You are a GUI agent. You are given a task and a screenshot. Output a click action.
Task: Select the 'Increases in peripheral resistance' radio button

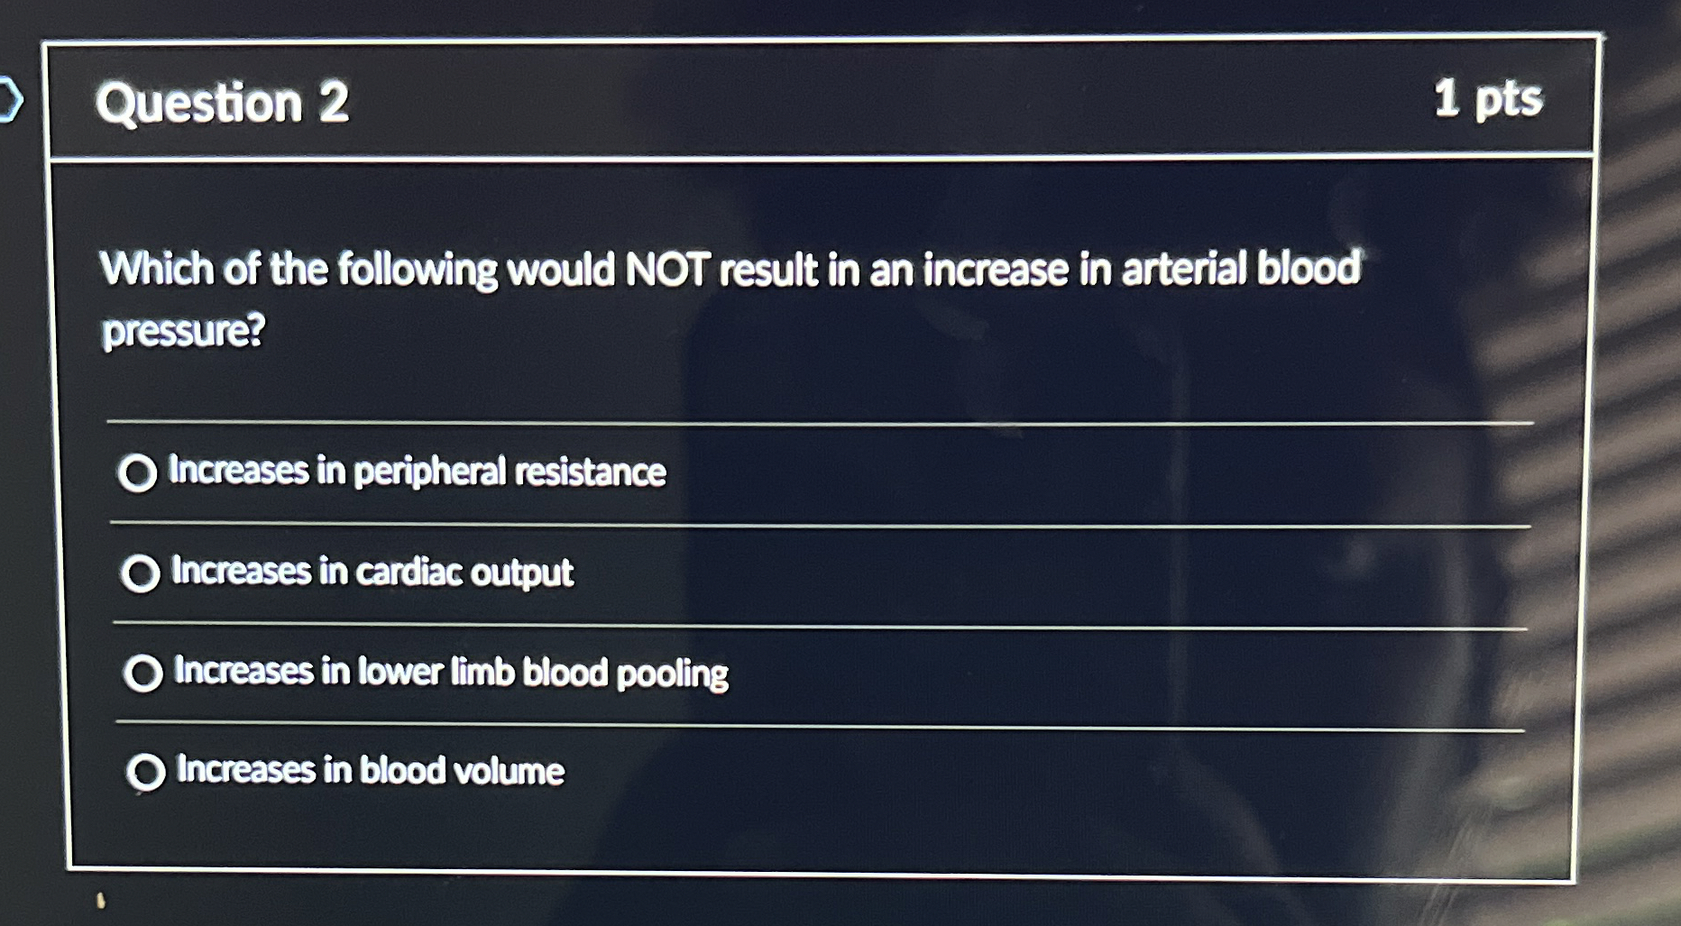pyautogui.click(x=140, y=473)
